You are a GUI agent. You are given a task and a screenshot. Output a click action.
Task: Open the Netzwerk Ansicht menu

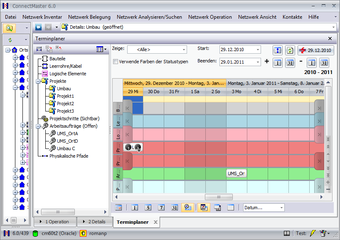(257, 17)
